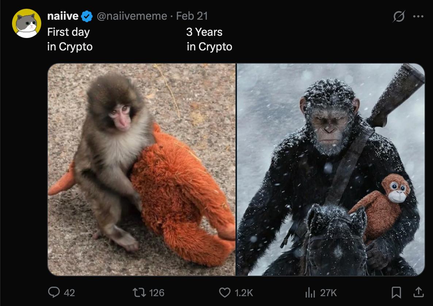
Task: Click the blue verified badge
Action: point(87,16)
